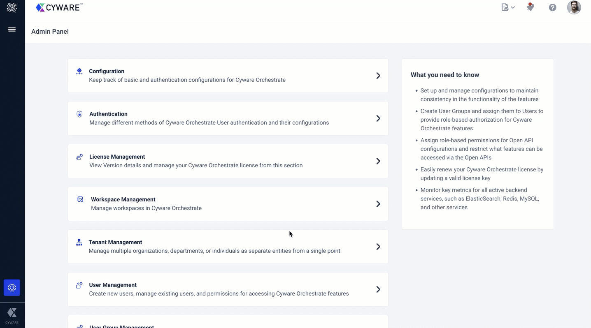Open the Tenant Management title

[115, 242]
